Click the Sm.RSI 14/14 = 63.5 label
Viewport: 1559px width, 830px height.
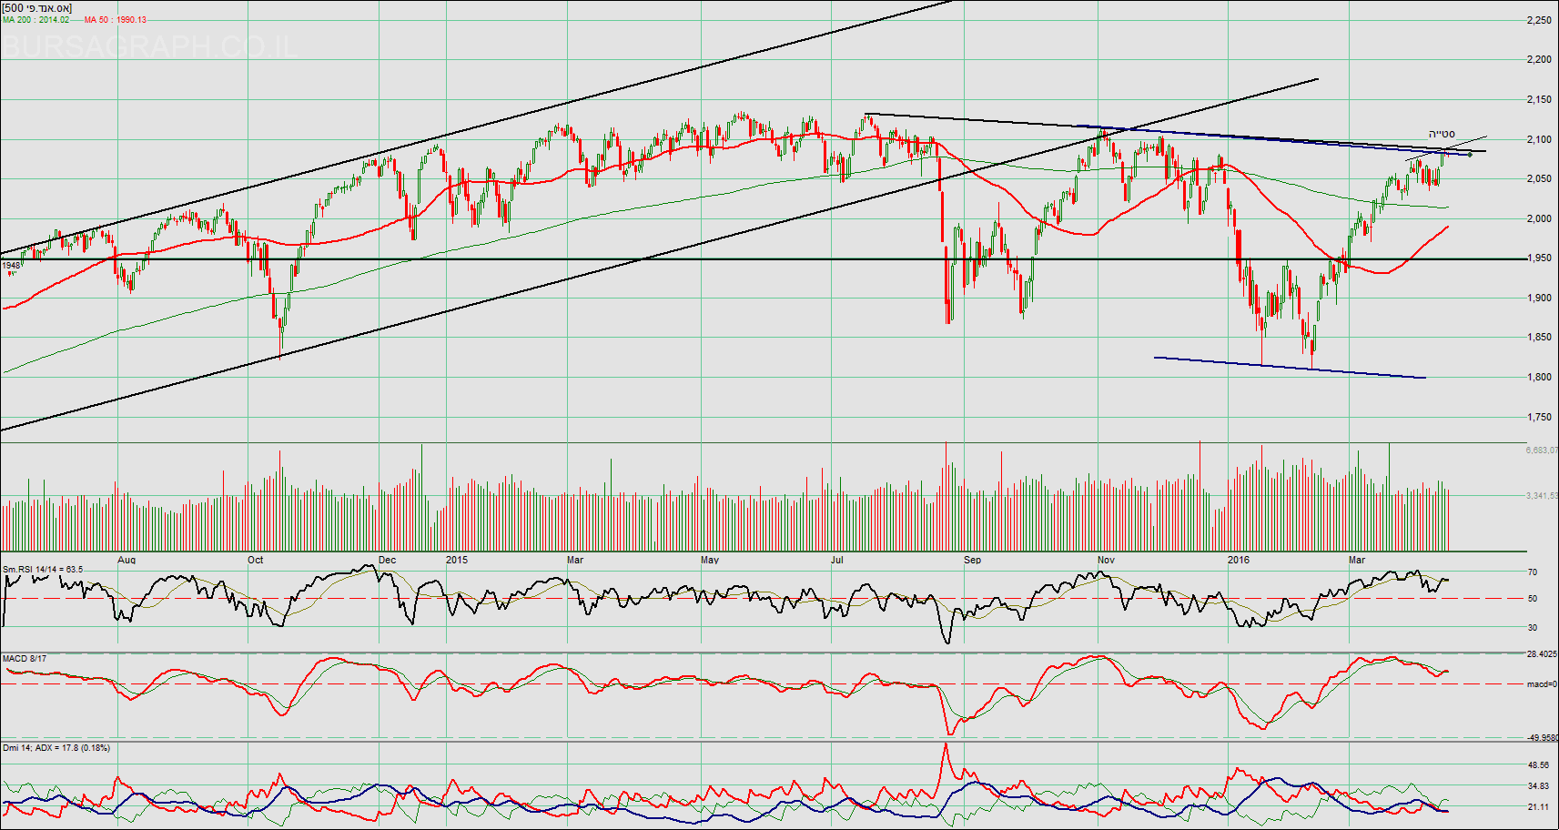(43, 570)
